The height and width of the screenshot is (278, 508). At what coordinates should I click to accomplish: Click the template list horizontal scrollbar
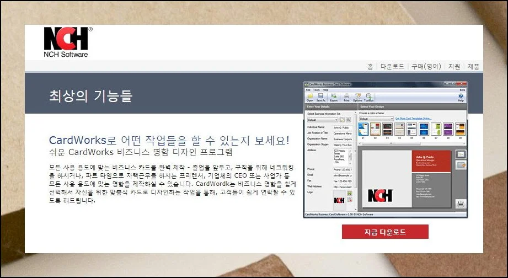411,143
